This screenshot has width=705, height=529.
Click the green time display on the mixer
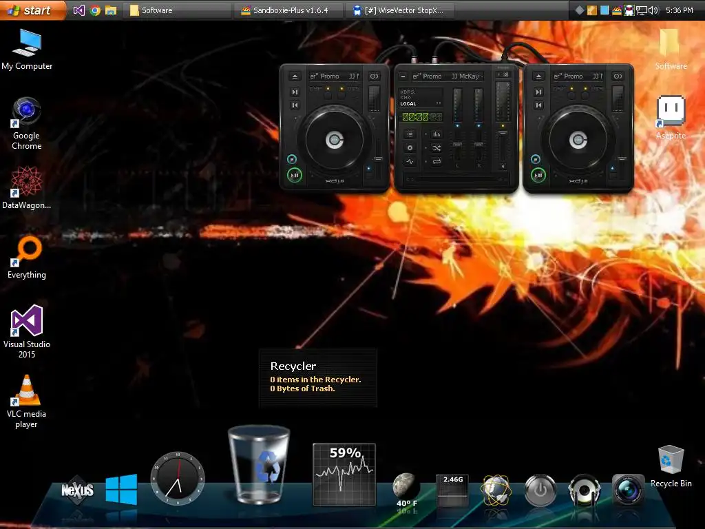(422, 117)
